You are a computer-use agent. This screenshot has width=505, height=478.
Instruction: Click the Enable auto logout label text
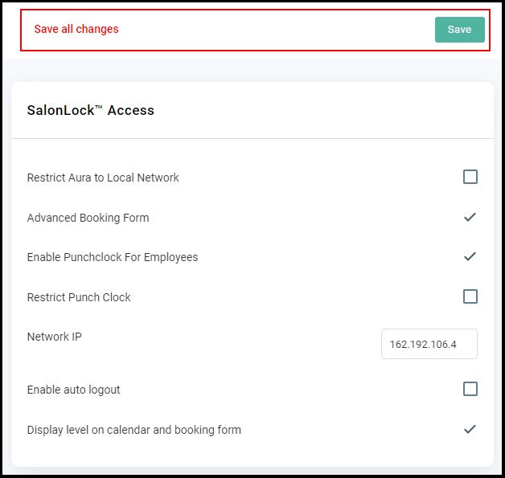pos(73,390)
